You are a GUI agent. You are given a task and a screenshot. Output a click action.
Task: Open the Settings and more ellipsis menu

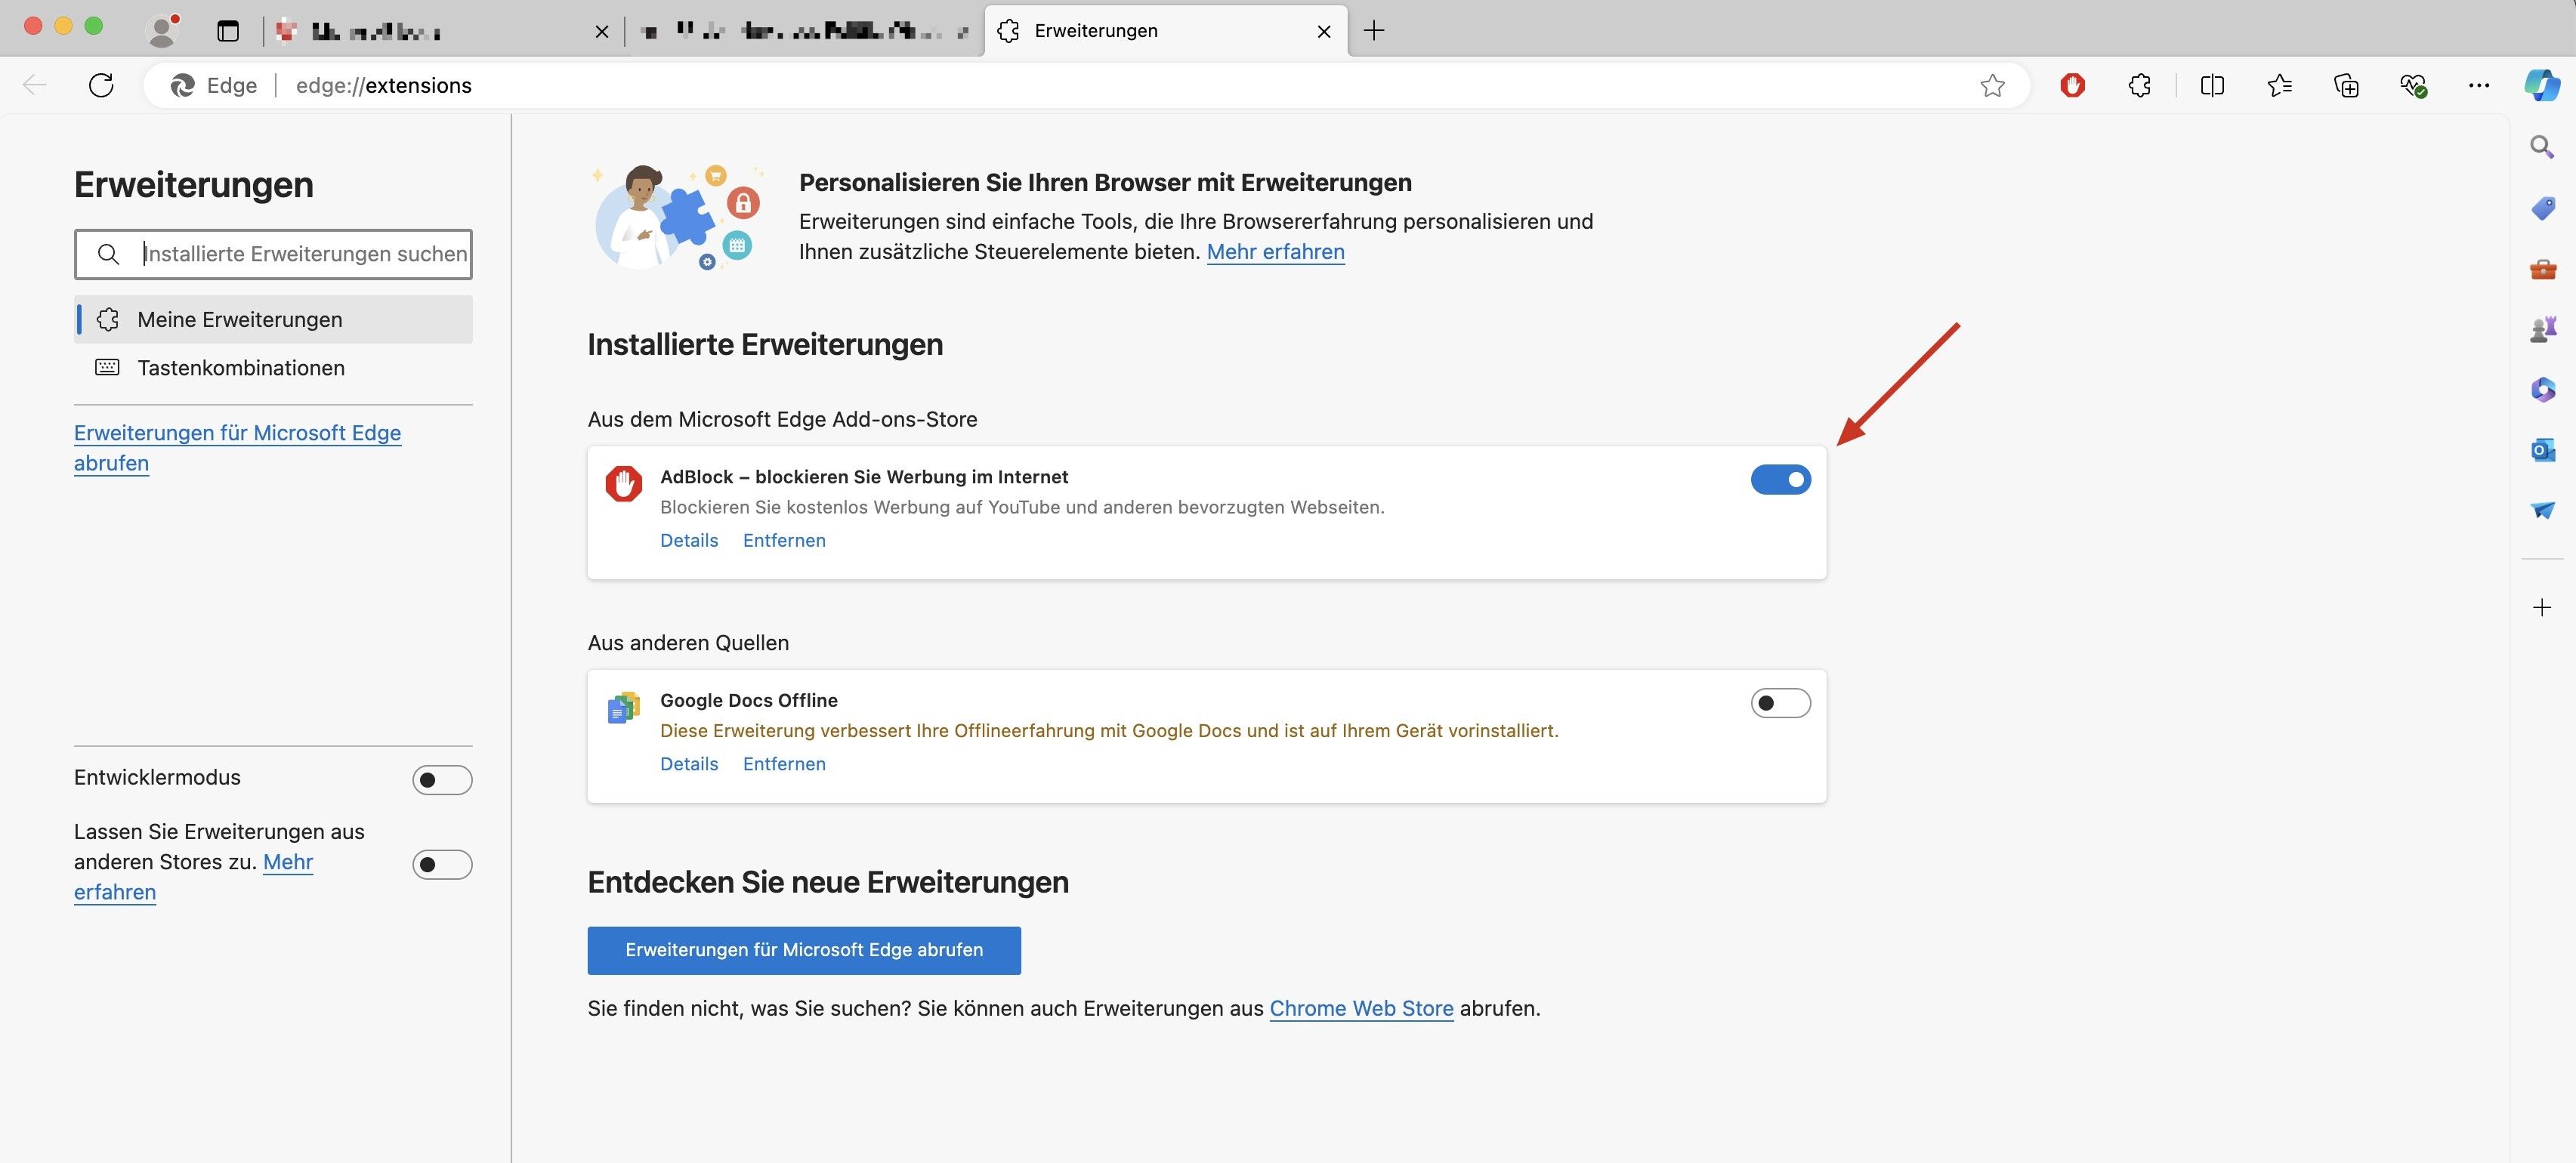click(x=2479, y=86)
